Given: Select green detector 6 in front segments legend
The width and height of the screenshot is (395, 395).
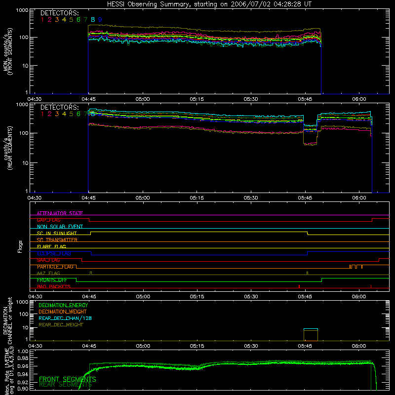Looking at the screenshot, I should tap(79, 19).
